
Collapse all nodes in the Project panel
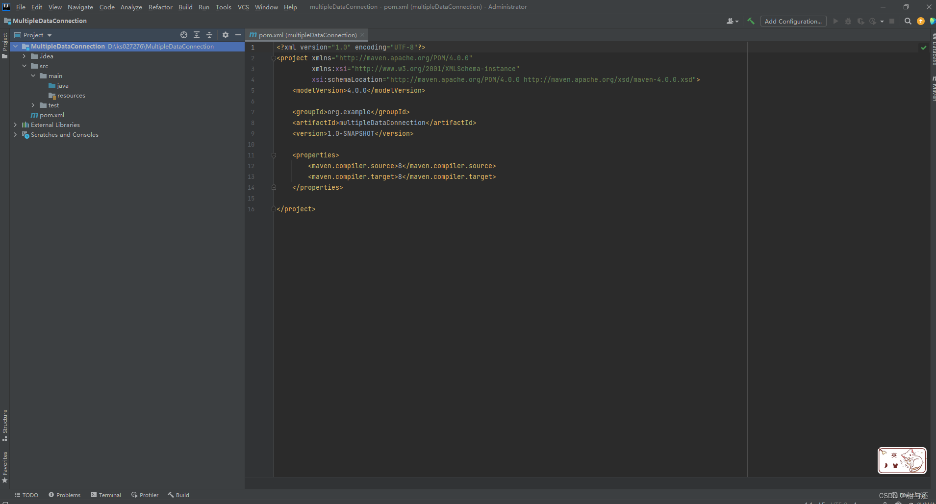[209, 35]
